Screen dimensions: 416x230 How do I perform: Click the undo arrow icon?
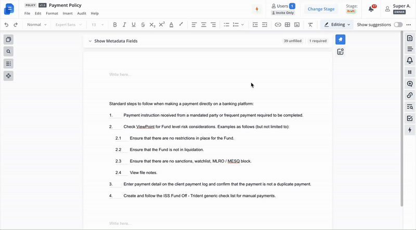pos(6,24)
